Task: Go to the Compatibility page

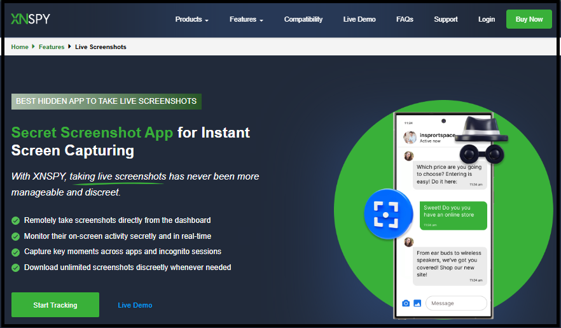Action: click(x=303, y=19)
